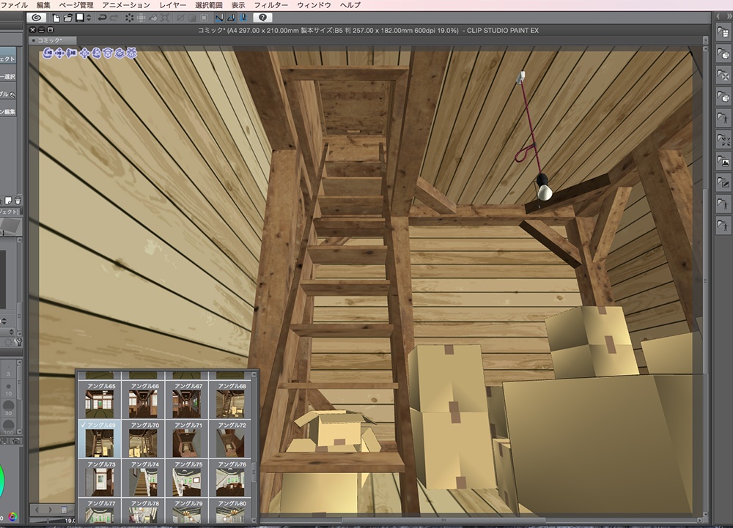Select the rotate object on camera control
Image resolution: width=733 pixels, height=528 pixels.
pyautogui.click(x=96, y=53)
